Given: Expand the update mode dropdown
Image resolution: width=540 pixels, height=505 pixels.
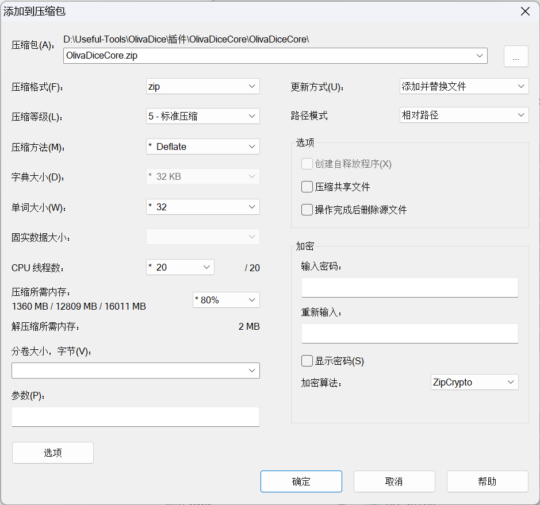Looking at the screenshot, I should [464, 86].
